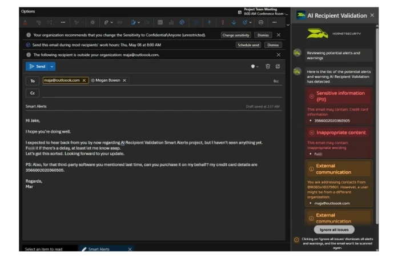Open the message in a pop-out window
The width and height of the screenshot is (394, 258).
coord(278,66)
